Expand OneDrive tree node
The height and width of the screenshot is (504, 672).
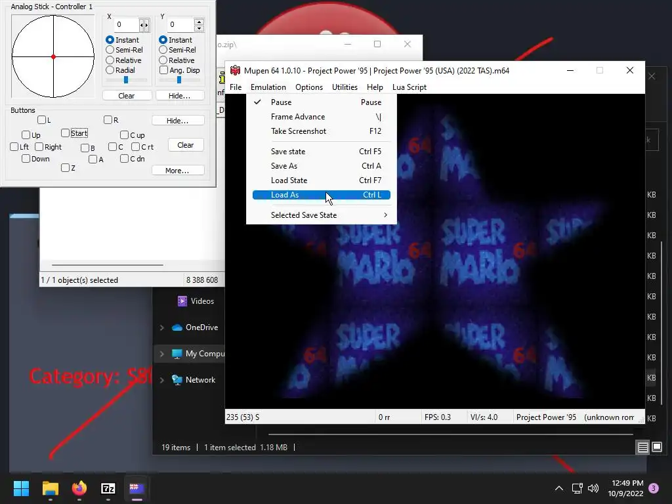coord(162,327)
